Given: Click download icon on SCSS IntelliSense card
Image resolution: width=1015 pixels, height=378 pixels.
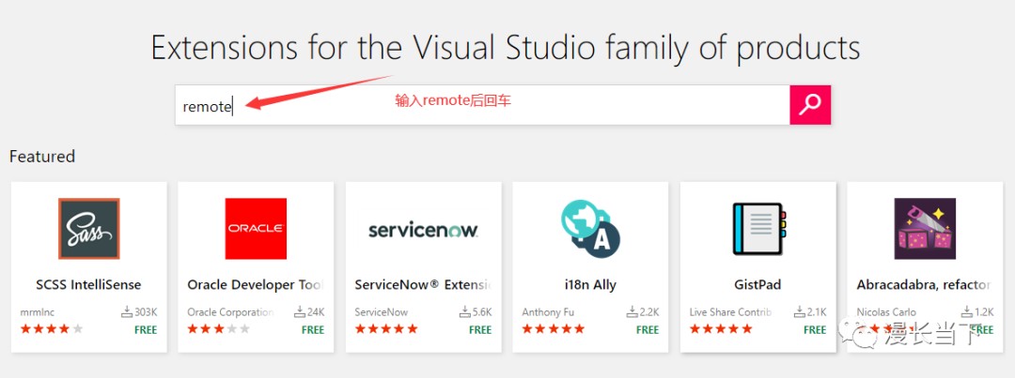Looking at the screenshot, I should [x=127, y=312].
